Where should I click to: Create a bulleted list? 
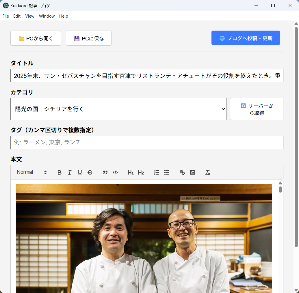(167, 172)
